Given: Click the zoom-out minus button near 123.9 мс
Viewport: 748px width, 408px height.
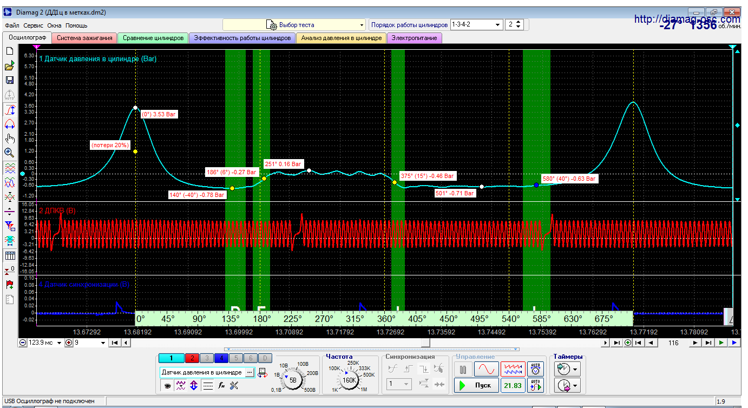Looking at the screenshot, I should point(22,343).
